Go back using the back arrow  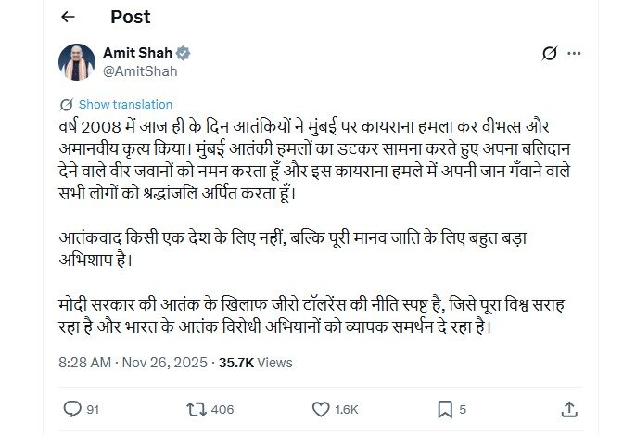point(70,18)
